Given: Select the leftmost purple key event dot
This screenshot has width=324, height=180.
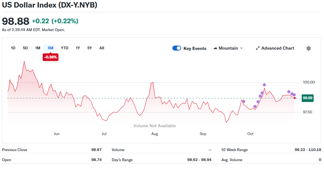Looking at the screenshot, I should [244, 101].
